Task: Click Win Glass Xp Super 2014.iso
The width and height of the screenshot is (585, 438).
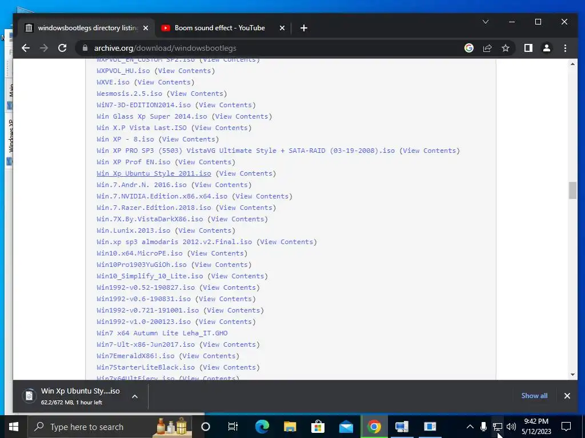Action: click(x=152, y=116)
